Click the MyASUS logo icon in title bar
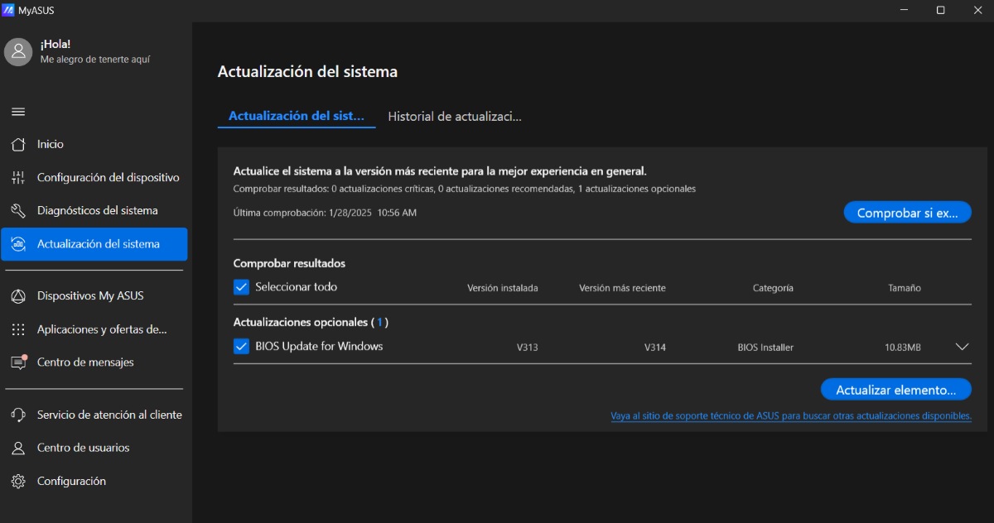994x523 pixels. tap(8, 10)
